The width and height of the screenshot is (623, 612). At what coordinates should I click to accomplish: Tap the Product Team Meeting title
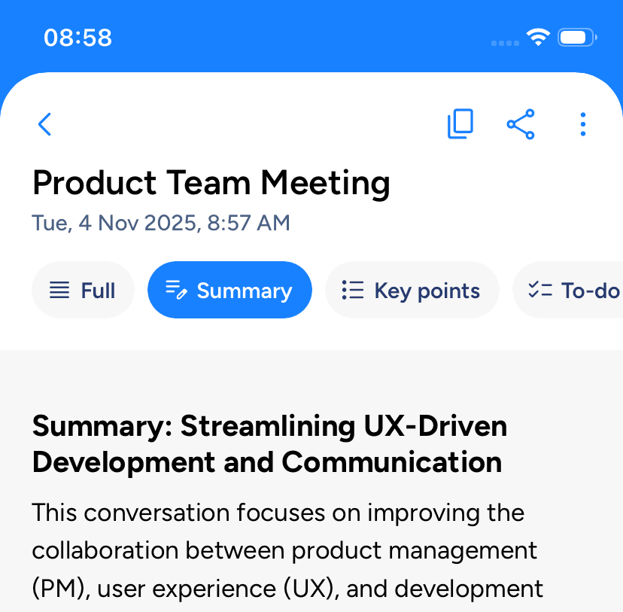tap(211, 183)
